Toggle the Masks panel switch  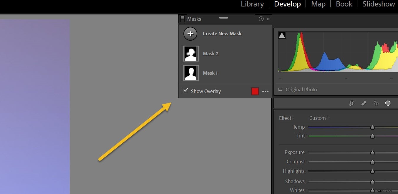183,19
